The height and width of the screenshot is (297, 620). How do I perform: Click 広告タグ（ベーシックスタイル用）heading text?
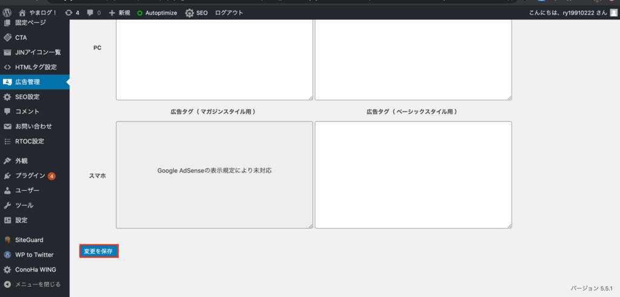coord(412,112)
